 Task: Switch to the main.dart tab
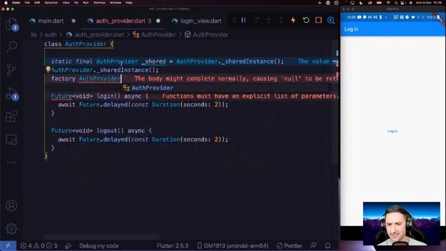tap(51, 21)
